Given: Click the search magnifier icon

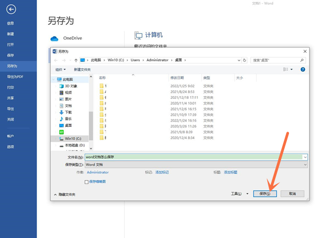Looking at the screenshot, I should [x=302, y=60].
